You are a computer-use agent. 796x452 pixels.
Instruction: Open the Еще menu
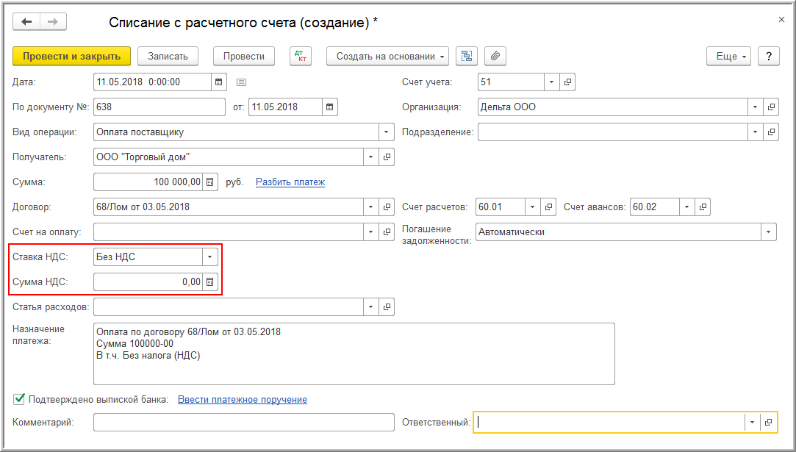[x=728, y=56]
